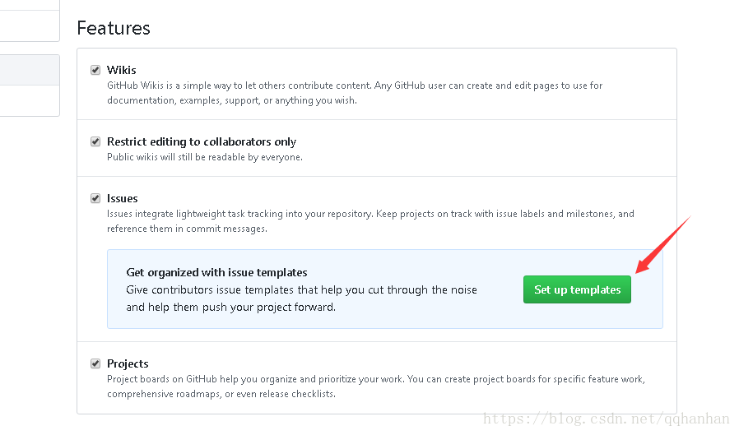The image size is (739, 435).
Task: Disable the Issues feature checkbox
Action: pyautogui.click(x=95, y=198)
